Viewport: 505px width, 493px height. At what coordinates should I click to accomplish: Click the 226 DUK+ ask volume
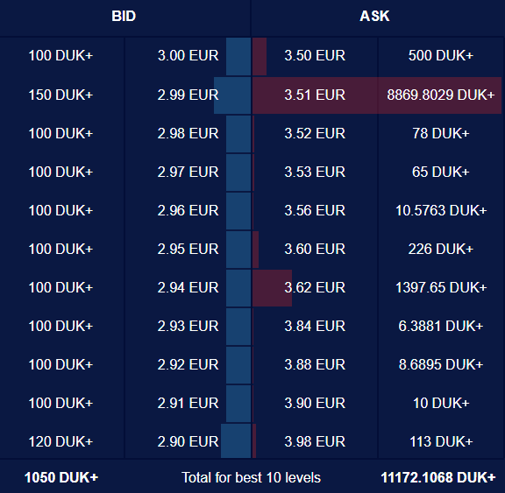click(441, 249)
